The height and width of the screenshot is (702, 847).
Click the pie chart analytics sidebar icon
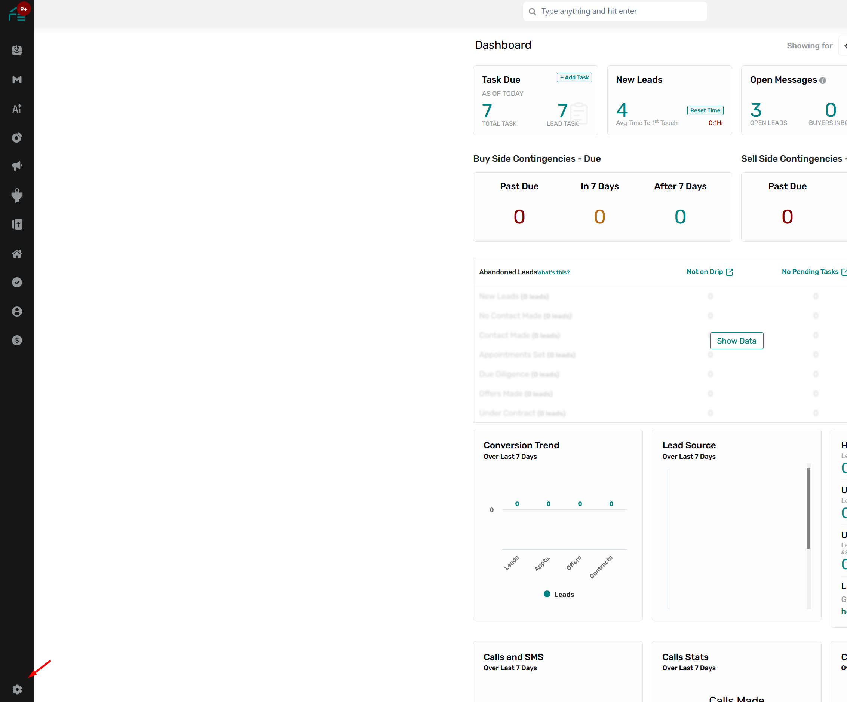(x=16, y=138)
